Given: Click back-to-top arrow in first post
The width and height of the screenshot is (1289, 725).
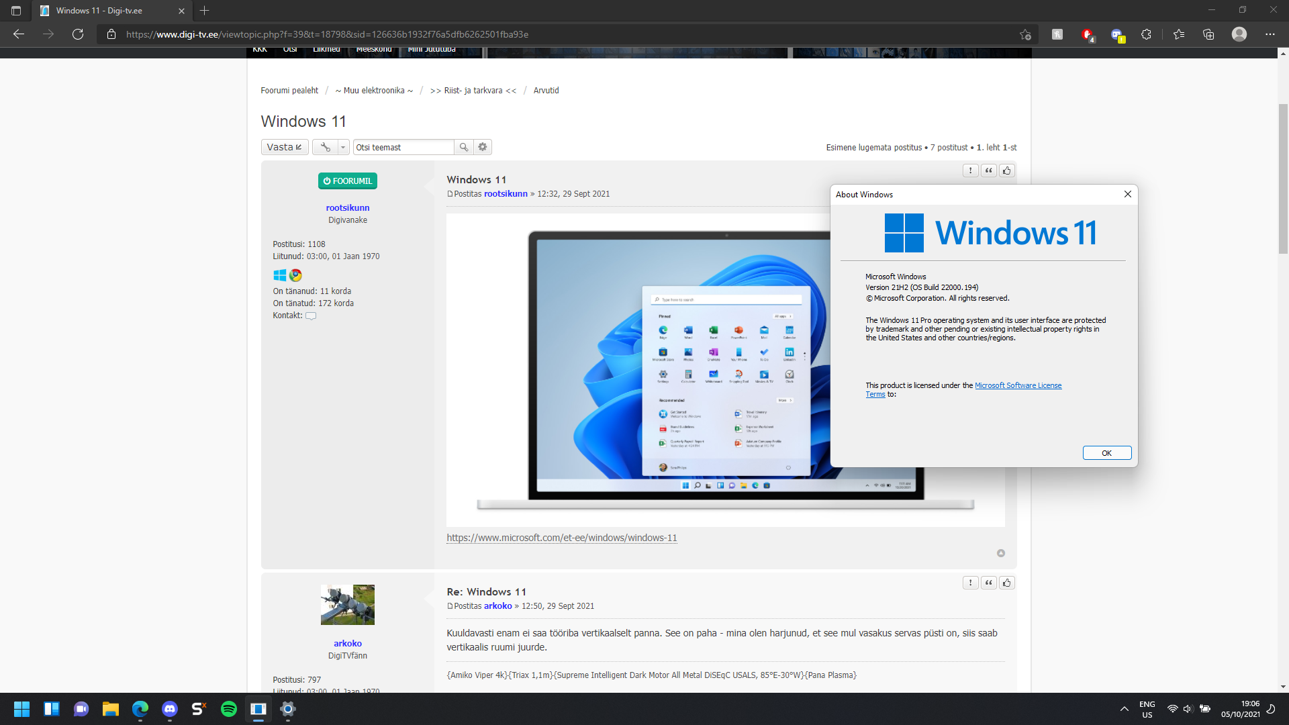Looking at the screenshot, I should point(1001,553).
